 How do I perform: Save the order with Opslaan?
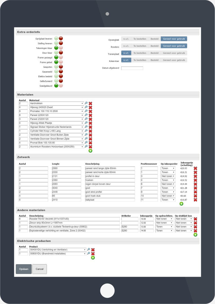(x=24, y=269)
